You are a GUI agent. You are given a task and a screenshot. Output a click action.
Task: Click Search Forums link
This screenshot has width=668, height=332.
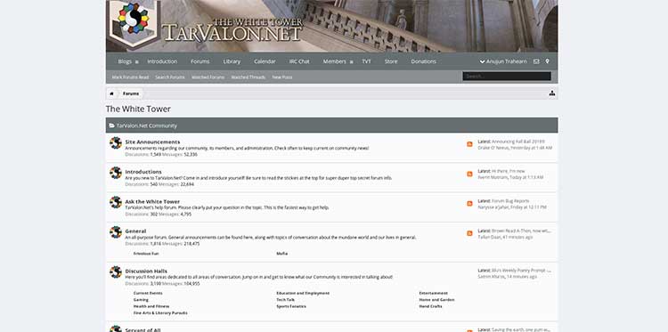pos(170,77)
